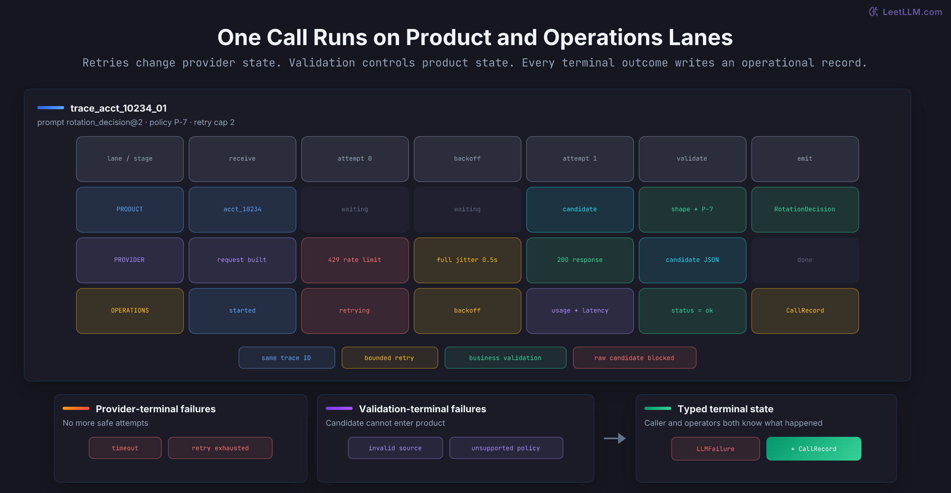Select the 'unsupported policy' chip

coord(506,448)
